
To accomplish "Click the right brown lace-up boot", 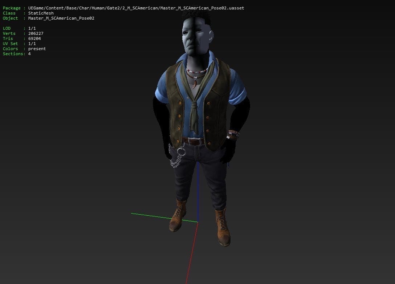I will pos(223,227).
